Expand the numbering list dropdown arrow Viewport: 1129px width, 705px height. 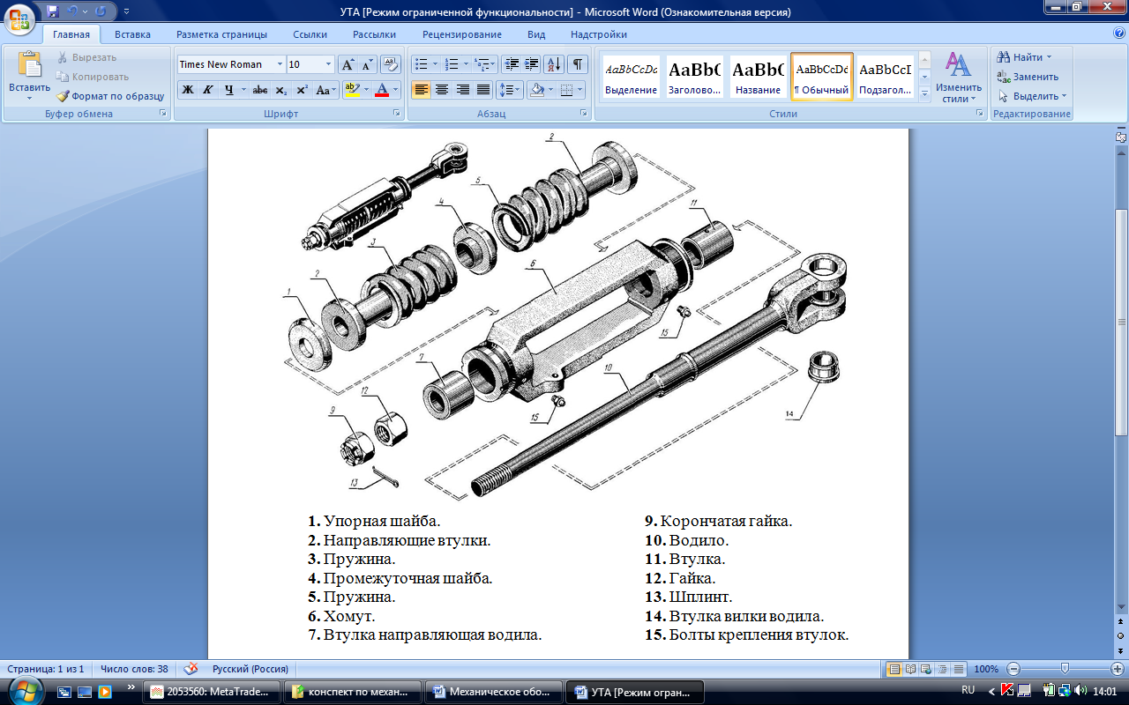pos(466,64)
